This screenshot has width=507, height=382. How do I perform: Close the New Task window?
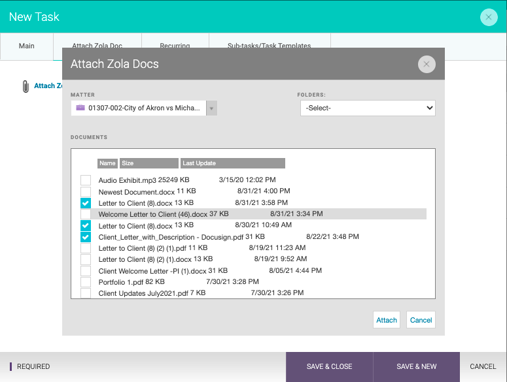pos(489,17)
